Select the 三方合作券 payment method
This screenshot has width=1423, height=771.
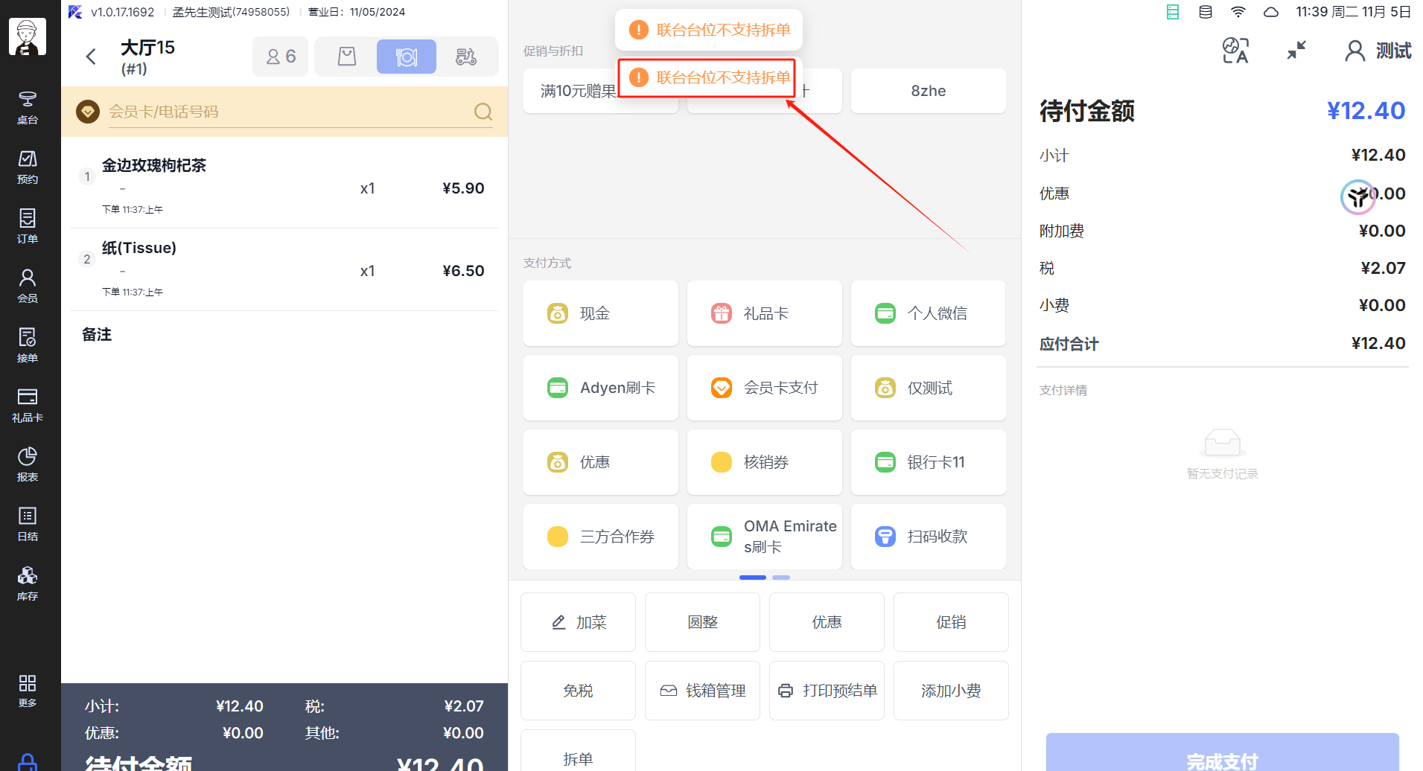tap(601, 537)
